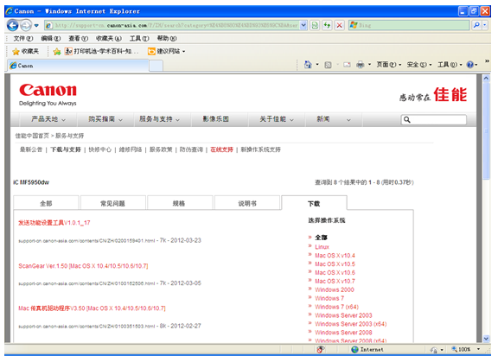The width and height of the screenshot is (498, 362).
Task: Click the browser Back arrow button
Action: [13, 25]
